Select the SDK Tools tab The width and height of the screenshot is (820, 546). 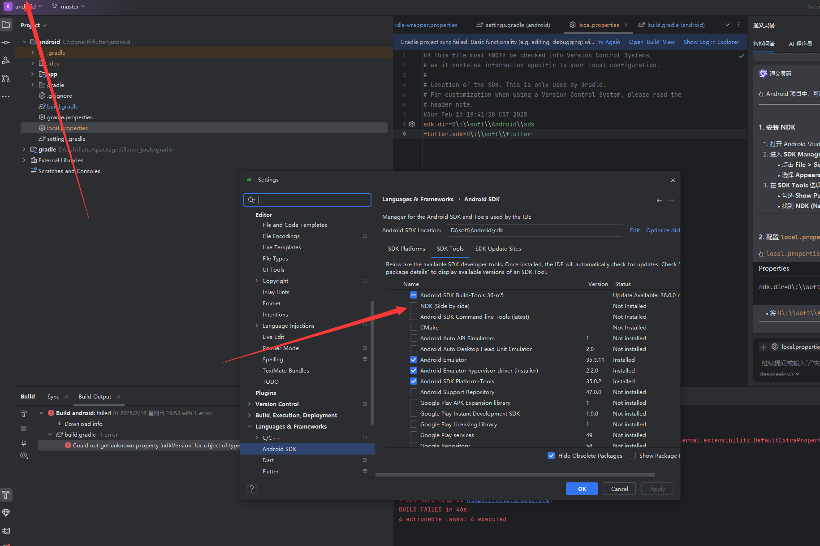[x=450, y=248]
